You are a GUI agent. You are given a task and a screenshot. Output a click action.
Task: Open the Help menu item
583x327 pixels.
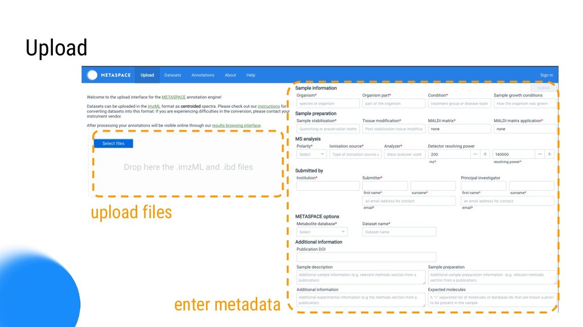(x=251, y=75)
